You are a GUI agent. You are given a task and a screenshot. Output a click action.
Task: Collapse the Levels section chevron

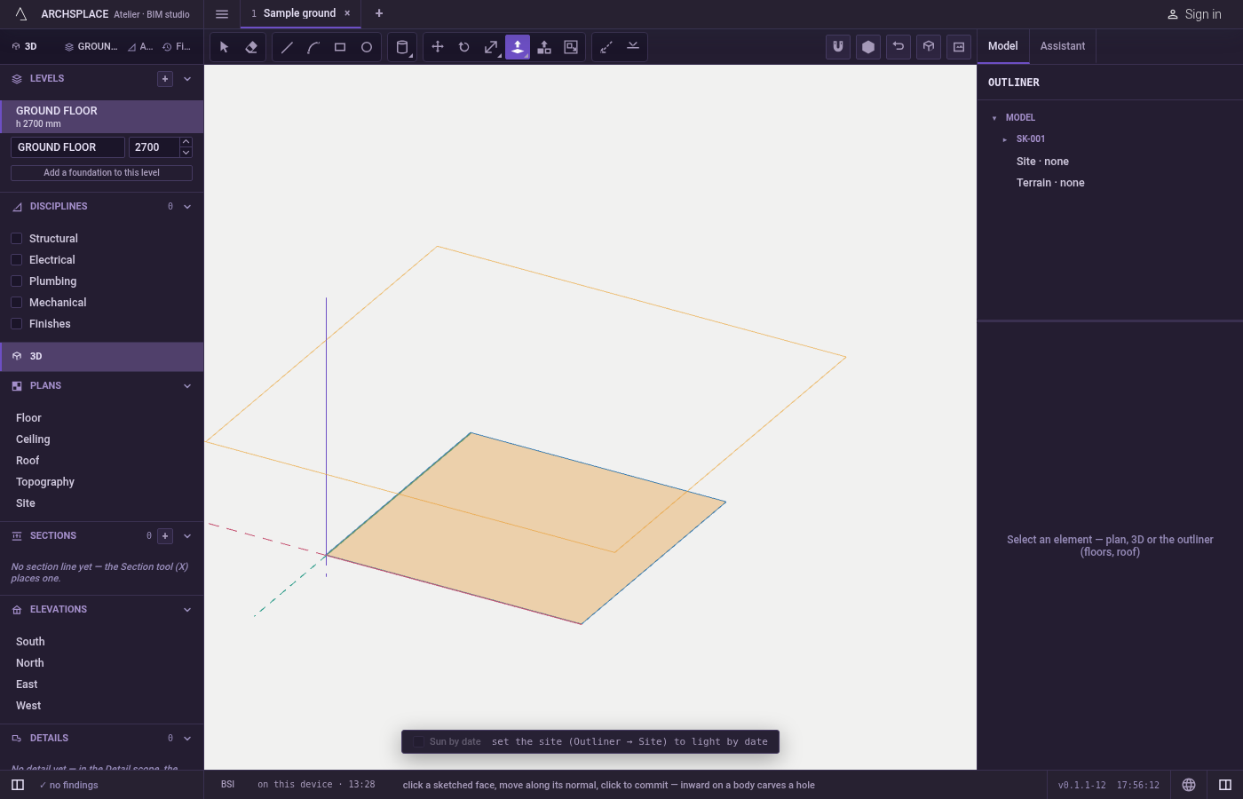point(187,79)
